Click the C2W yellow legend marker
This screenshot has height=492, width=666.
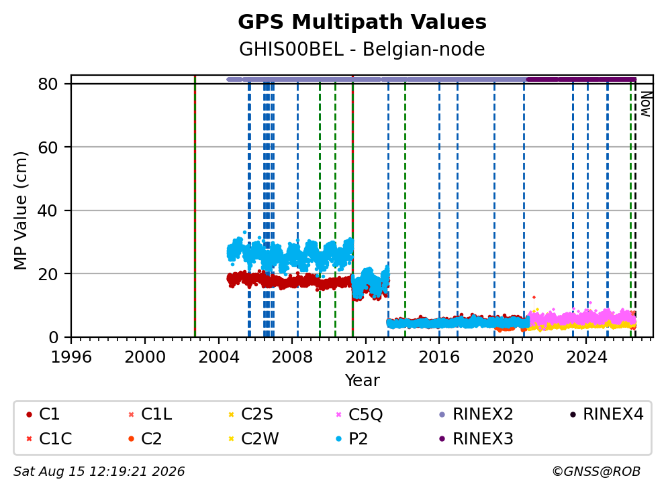click(232, 438)
